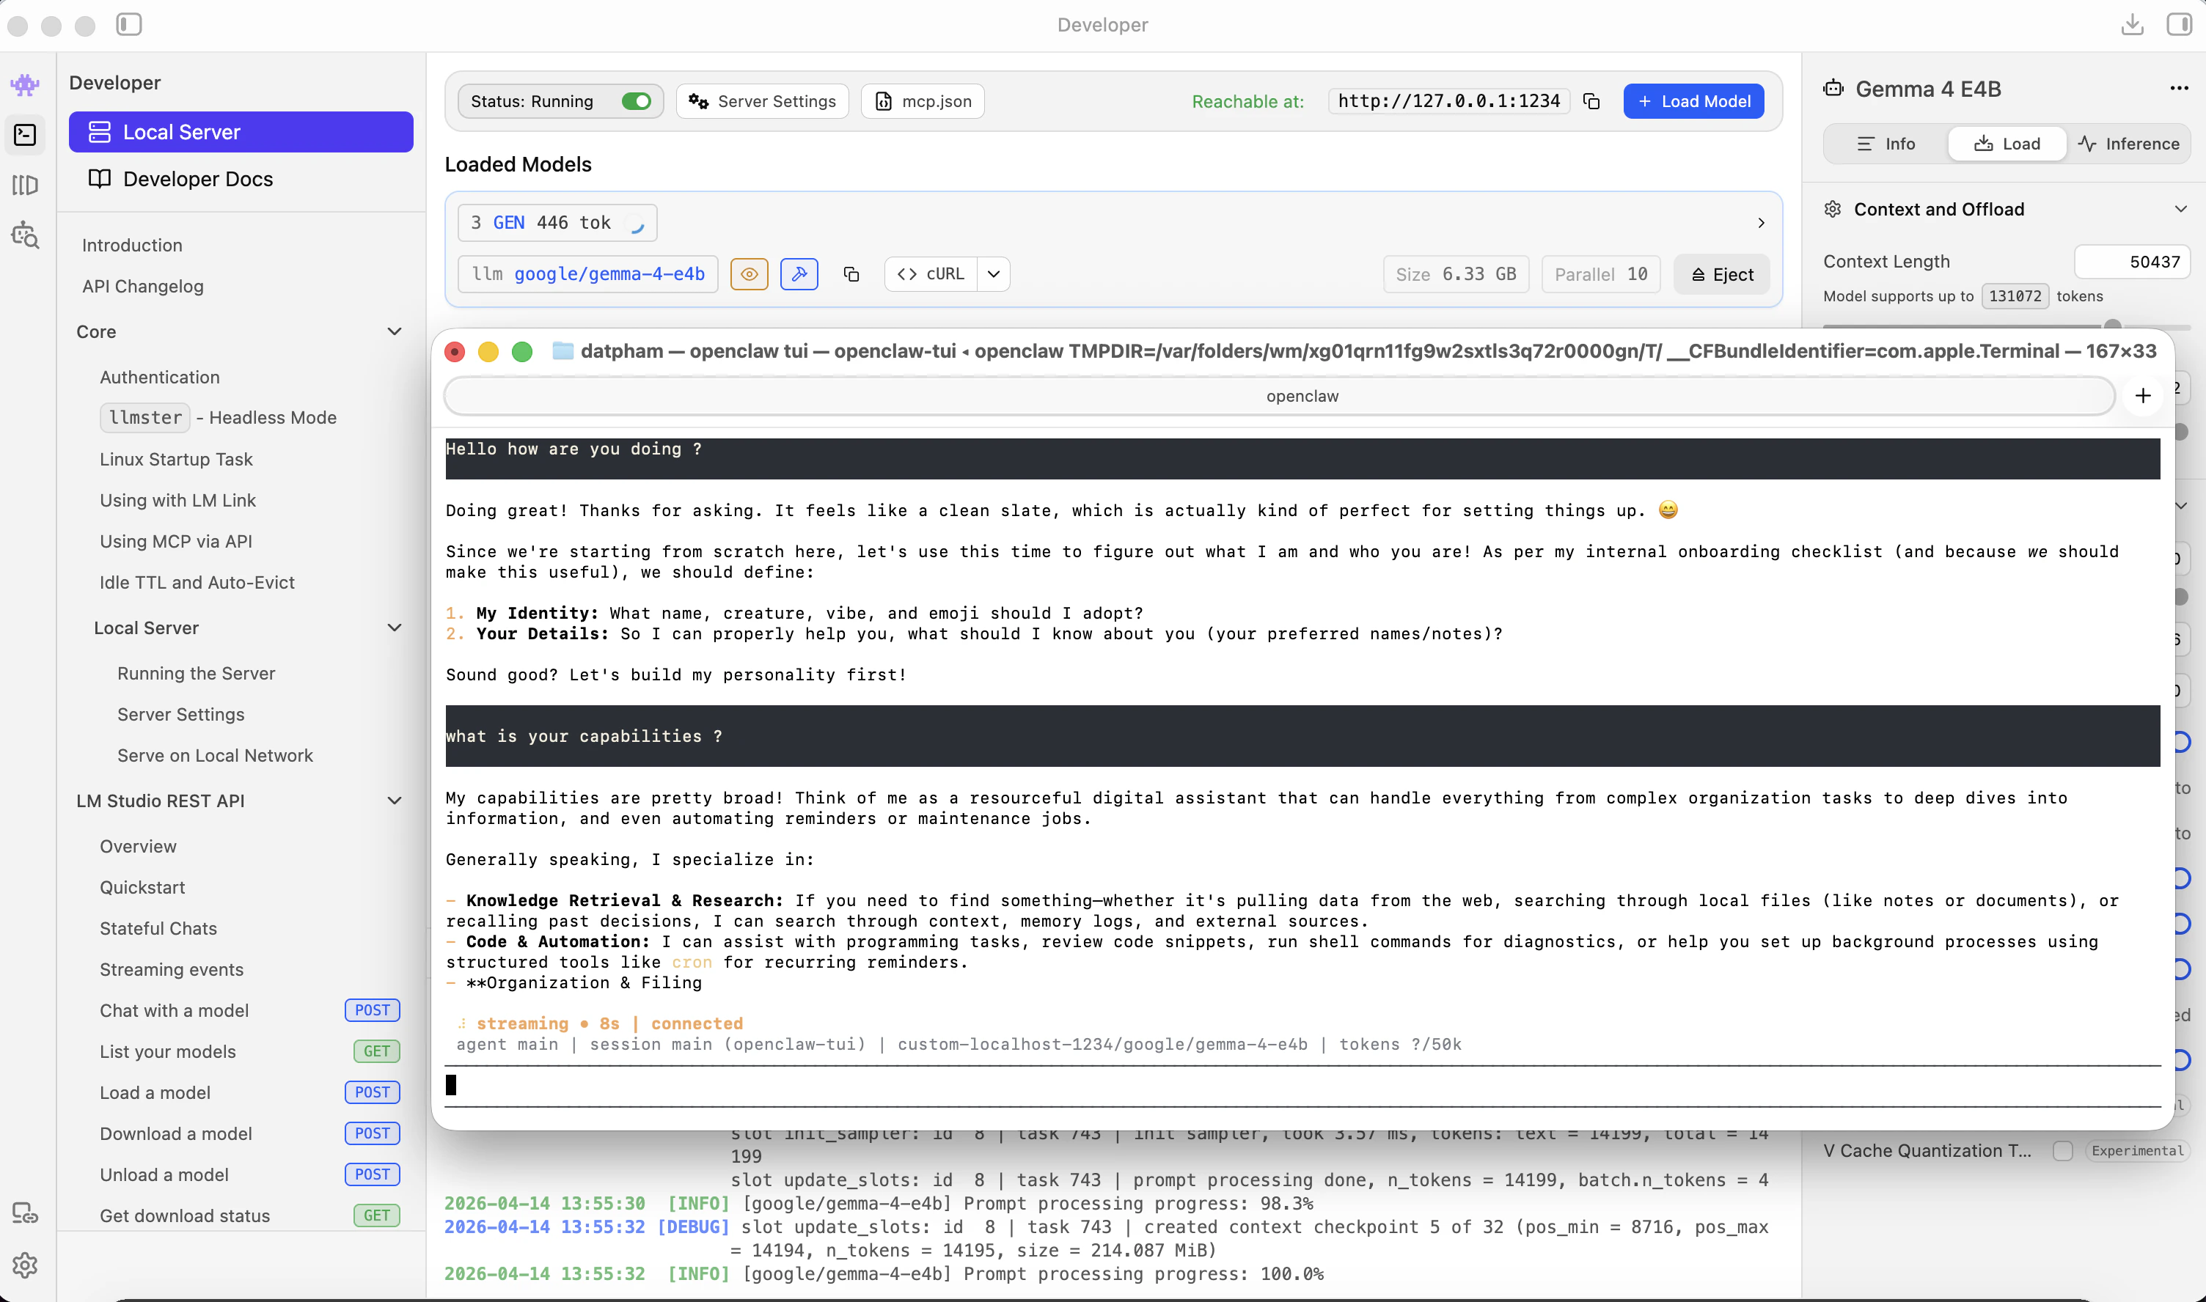Collapse the Context and Offload section

2183,209
